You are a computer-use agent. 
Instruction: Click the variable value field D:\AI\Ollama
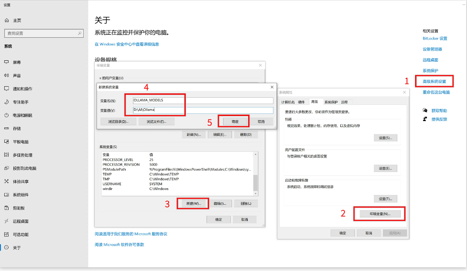(203, 110)
